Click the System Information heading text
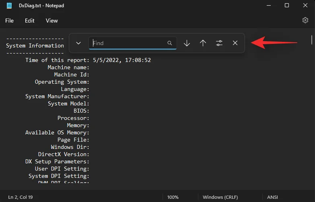315x202 pixels. tap(35, 45)
